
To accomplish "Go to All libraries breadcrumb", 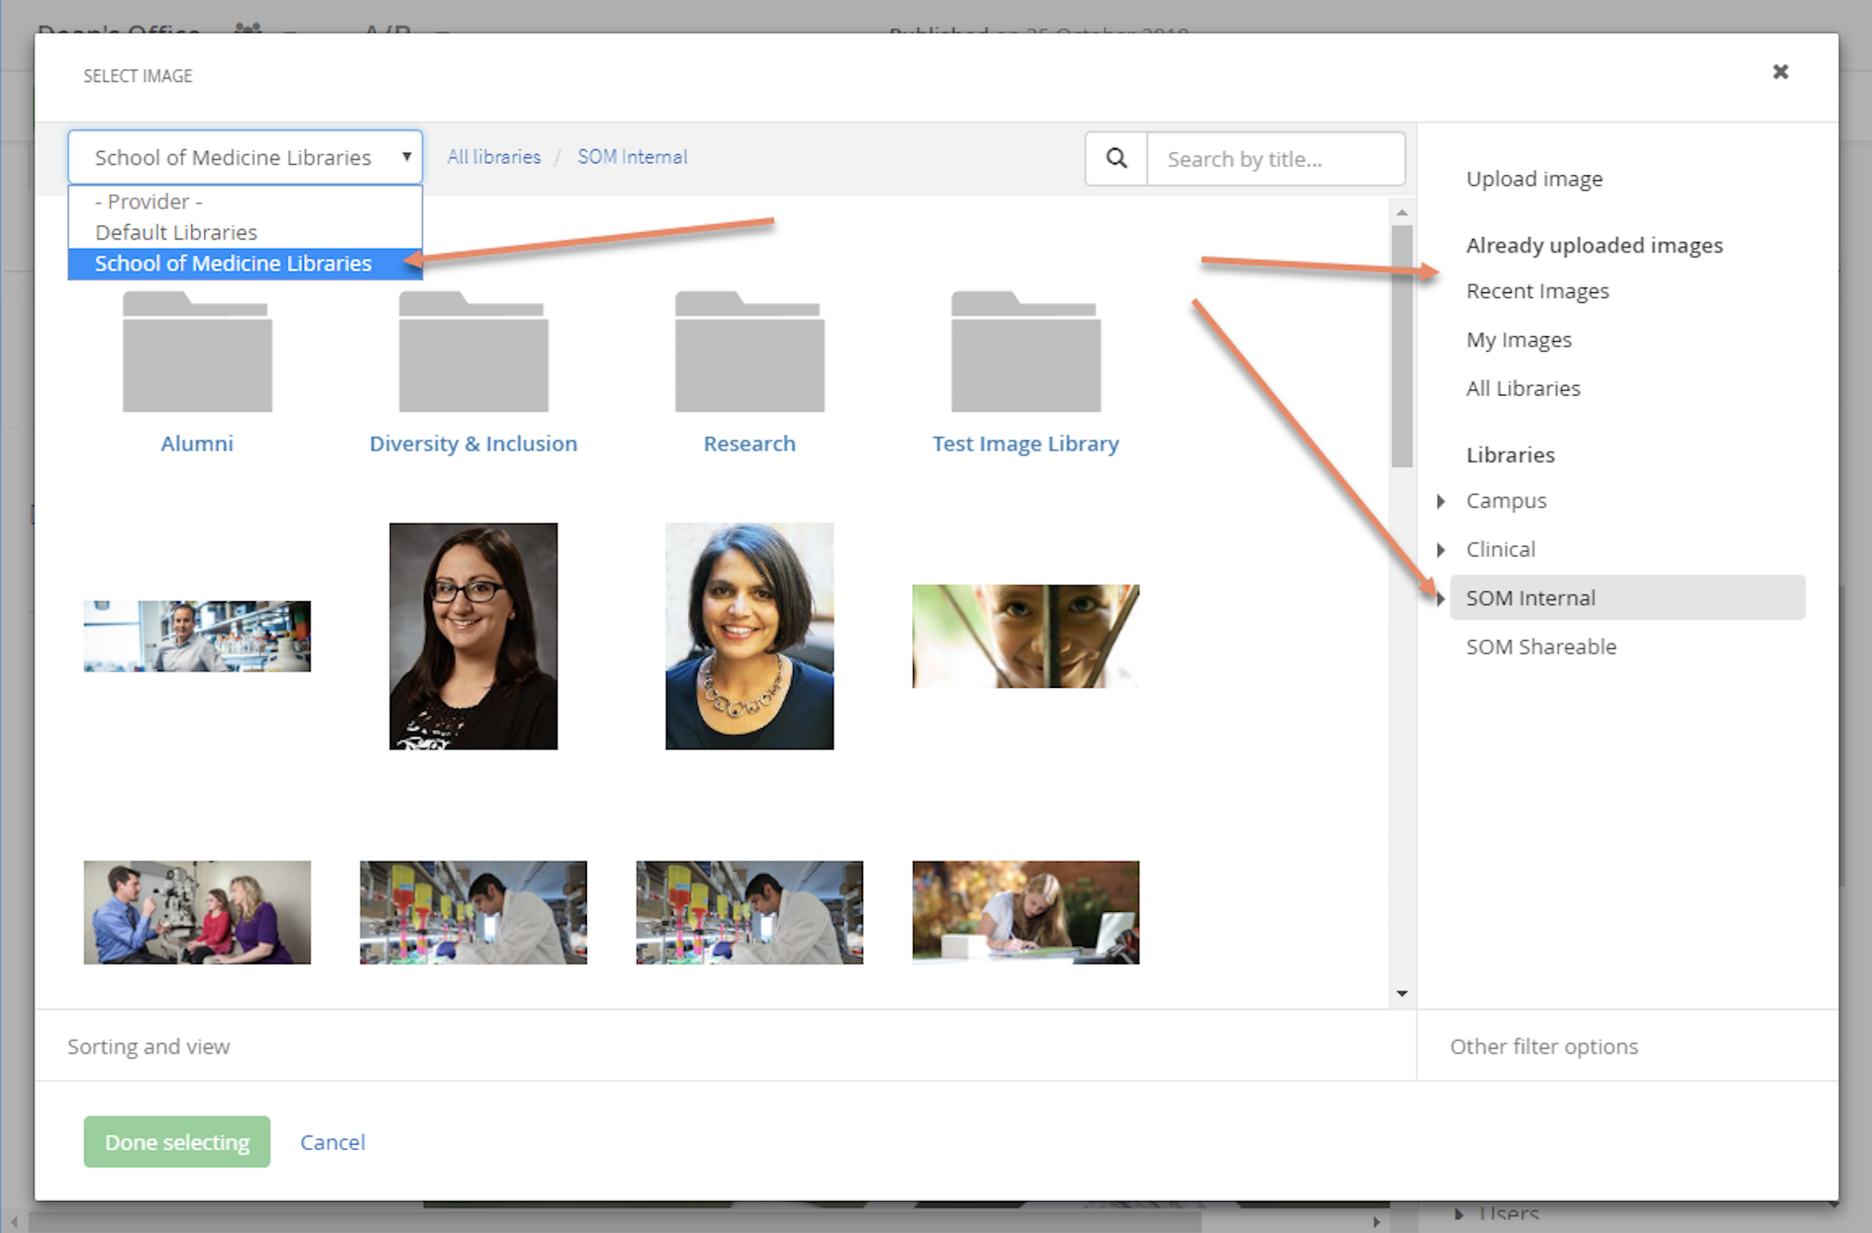I will (494, 156).
